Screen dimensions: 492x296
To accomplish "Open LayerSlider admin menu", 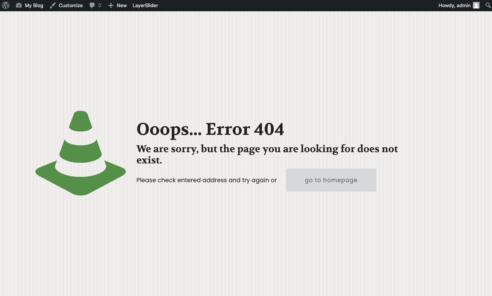I will (x=145, y=5).
